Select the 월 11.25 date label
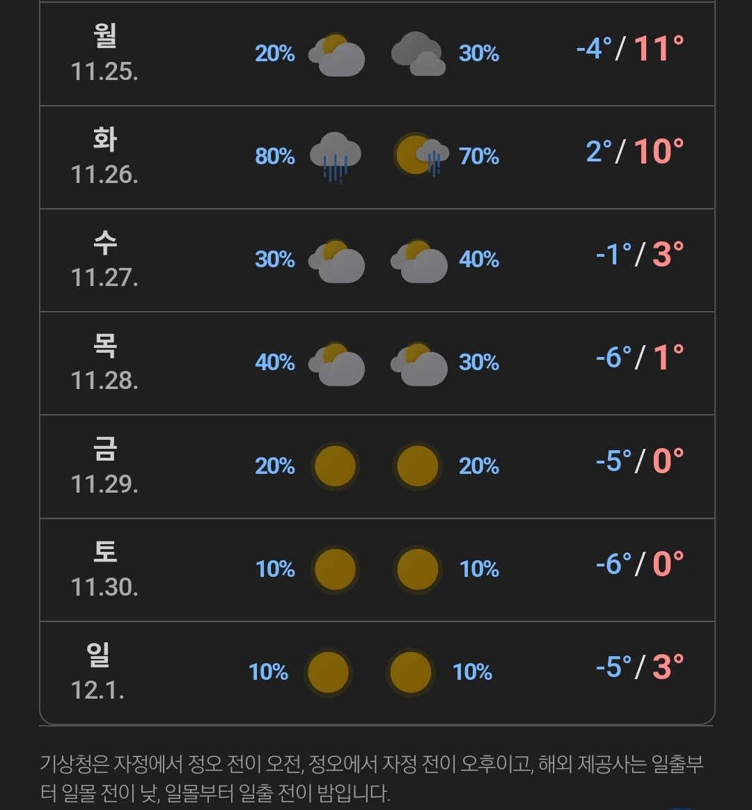The image size is (752, 810). click(104, 53)
